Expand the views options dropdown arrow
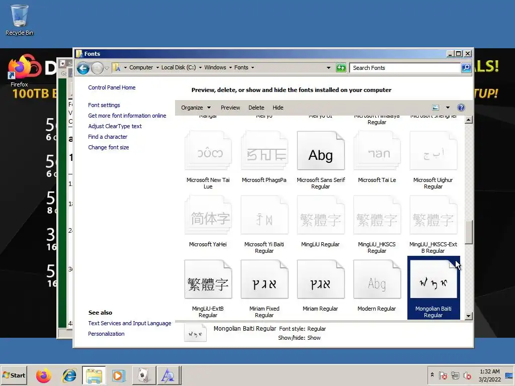This screenshot has width=515, height=386. 448,108
